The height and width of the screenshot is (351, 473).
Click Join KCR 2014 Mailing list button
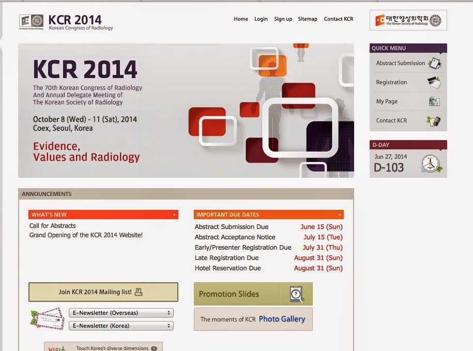[x=103, y=292]
